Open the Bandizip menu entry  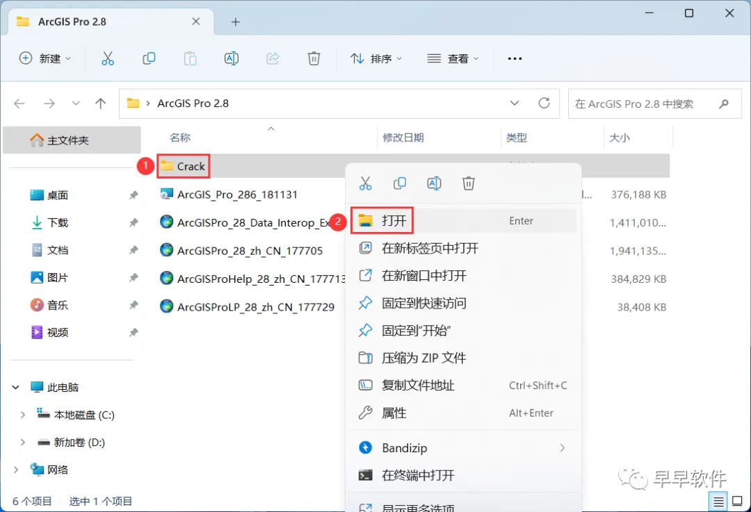coord(463,448)
